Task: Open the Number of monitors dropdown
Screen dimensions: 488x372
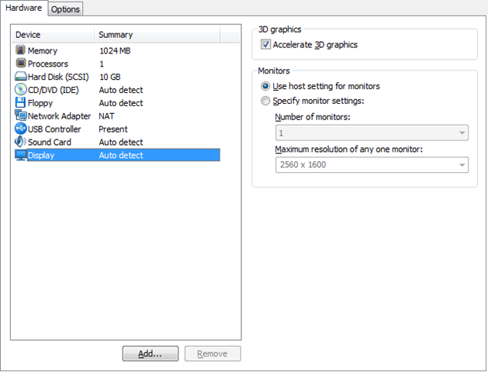Action: click(372, 133)
